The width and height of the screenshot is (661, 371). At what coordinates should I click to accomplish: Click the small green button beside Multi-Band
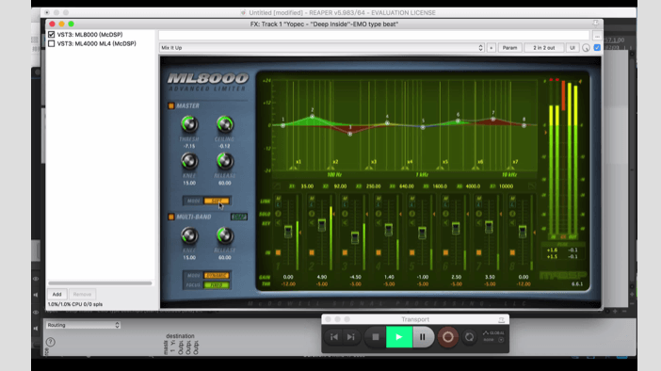coord(239,217)
